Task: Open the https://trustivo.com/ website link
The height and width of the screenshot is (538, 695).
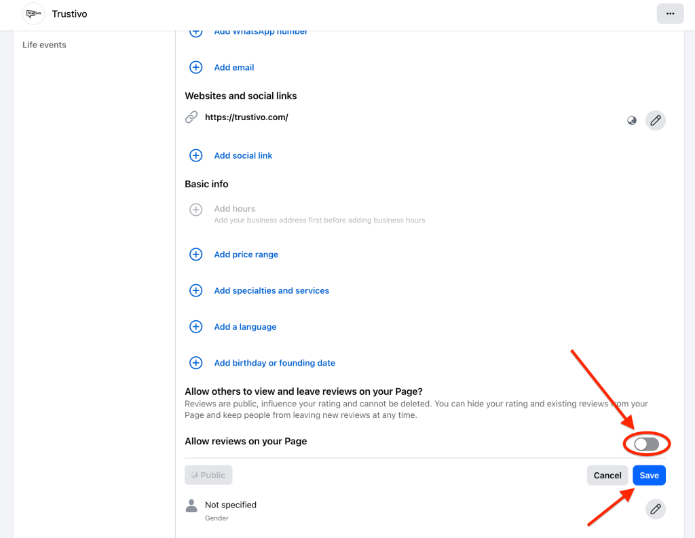Action: (246, 117)
